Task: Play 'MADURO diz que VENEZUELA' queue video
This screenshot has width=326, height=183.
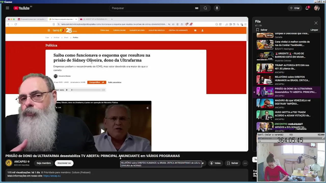Action: click(287, 104)
